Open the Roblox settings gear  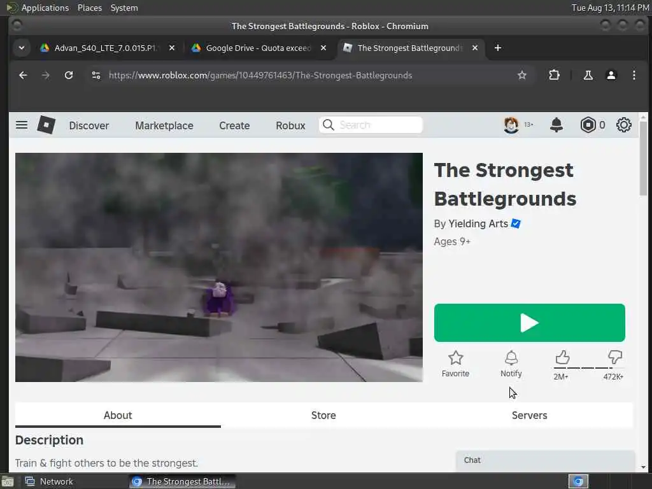point(624,125)
